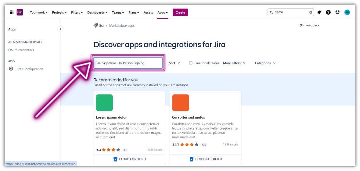Go to Assets in the top navigation
The width and height of the screenshot is (360, 171).
[x=148, y=12]
